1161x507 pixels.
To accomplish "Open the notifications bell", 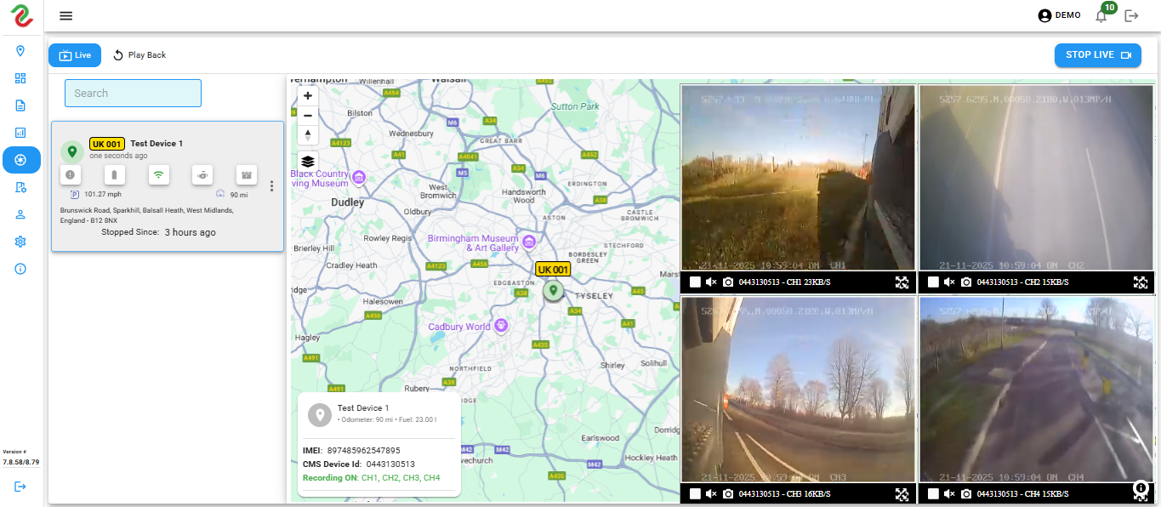I will pyautogui.click(x=1101, y=15).
